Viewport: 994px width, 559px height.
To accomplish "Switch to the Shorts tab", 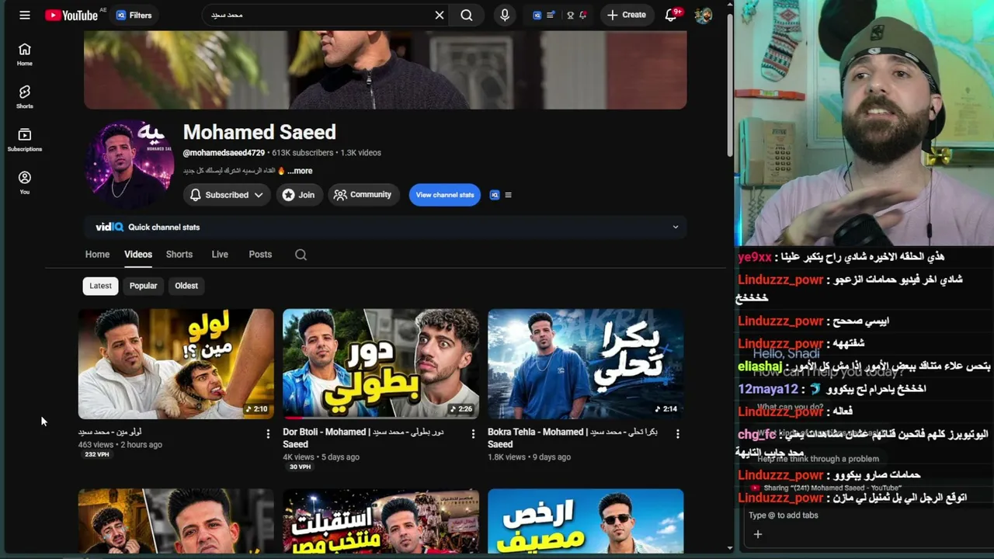I will click(x=179, y=255).
